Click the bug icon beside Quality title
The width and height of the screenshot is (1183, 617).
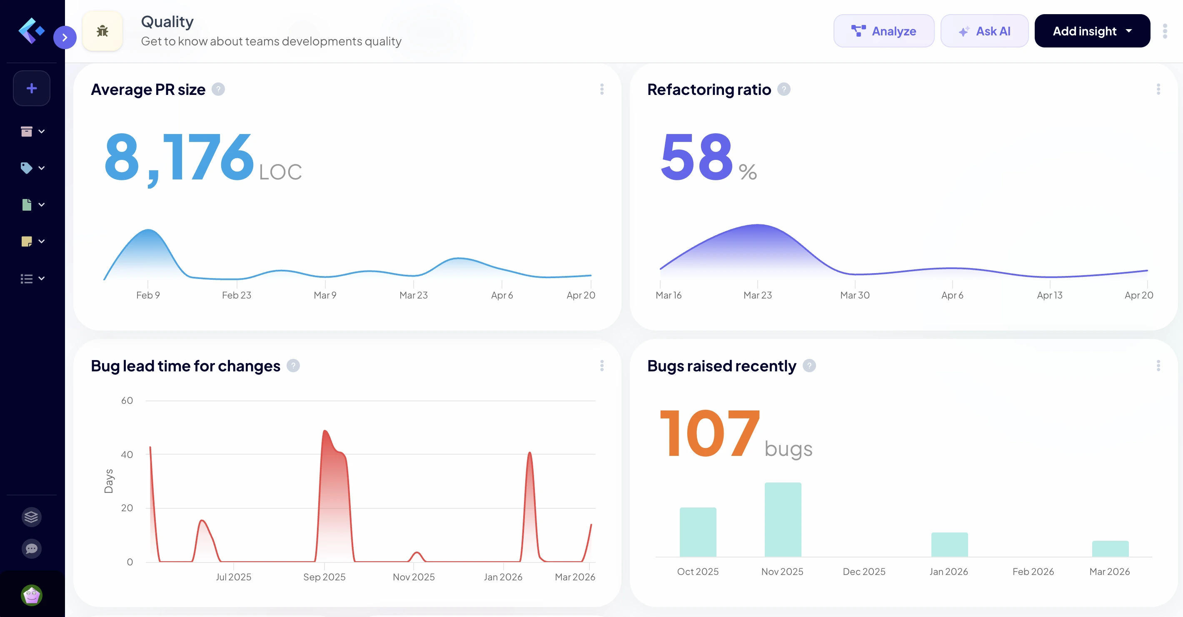pyautogui.click(x=102, y=31)
